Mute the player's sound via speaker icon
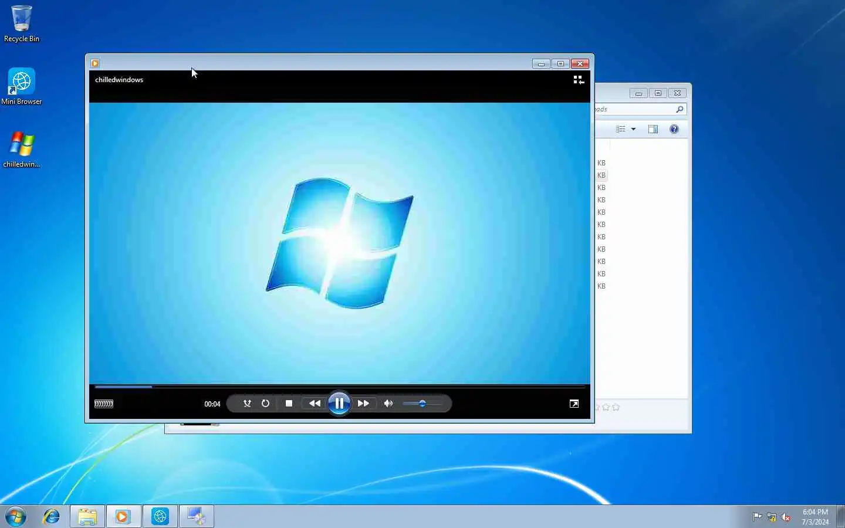845x528 pixels. pyautogui.click(x=388, y=403)
